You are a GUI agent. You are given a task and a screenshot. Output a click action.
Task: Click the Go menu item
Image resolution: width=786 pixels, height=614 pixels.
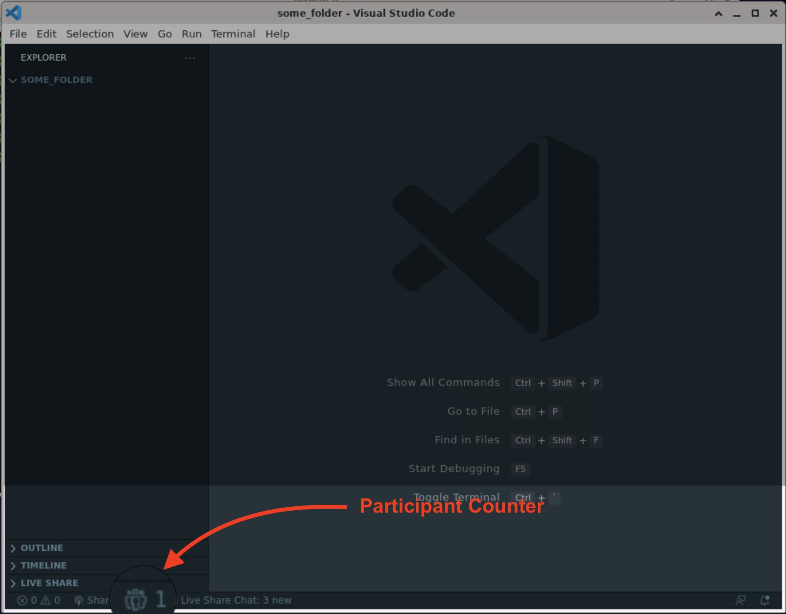pos(165,34)
